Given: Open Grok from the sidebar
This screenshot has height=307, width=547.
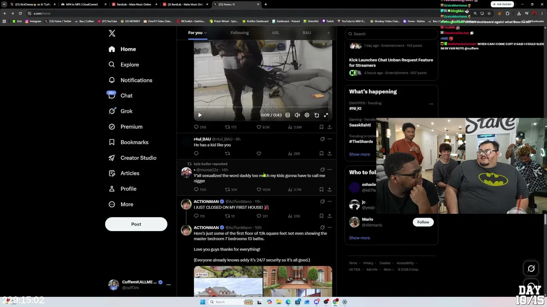Looking at the screenshot, I should (121, 111).
